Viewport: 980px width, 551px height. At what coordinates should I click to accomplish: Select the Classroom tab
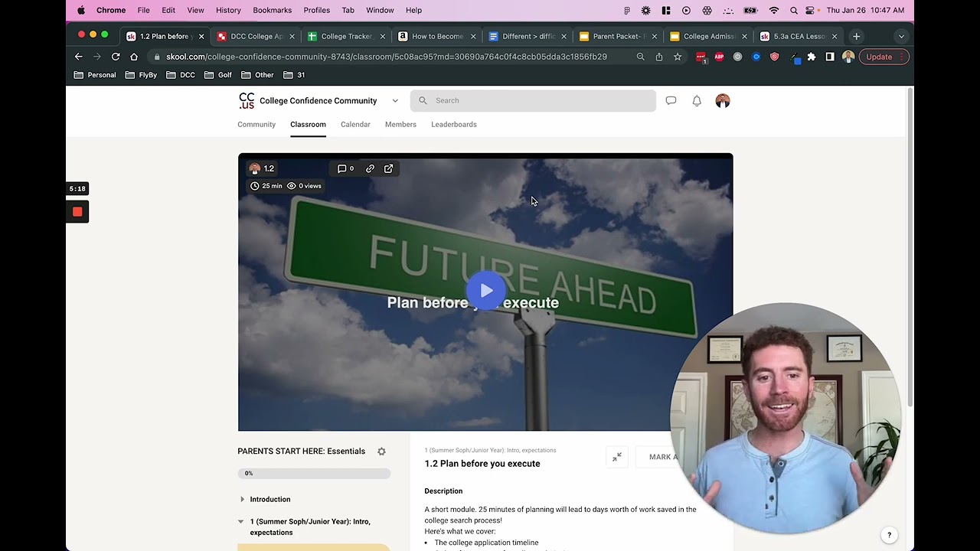click(x=308, y=124)
